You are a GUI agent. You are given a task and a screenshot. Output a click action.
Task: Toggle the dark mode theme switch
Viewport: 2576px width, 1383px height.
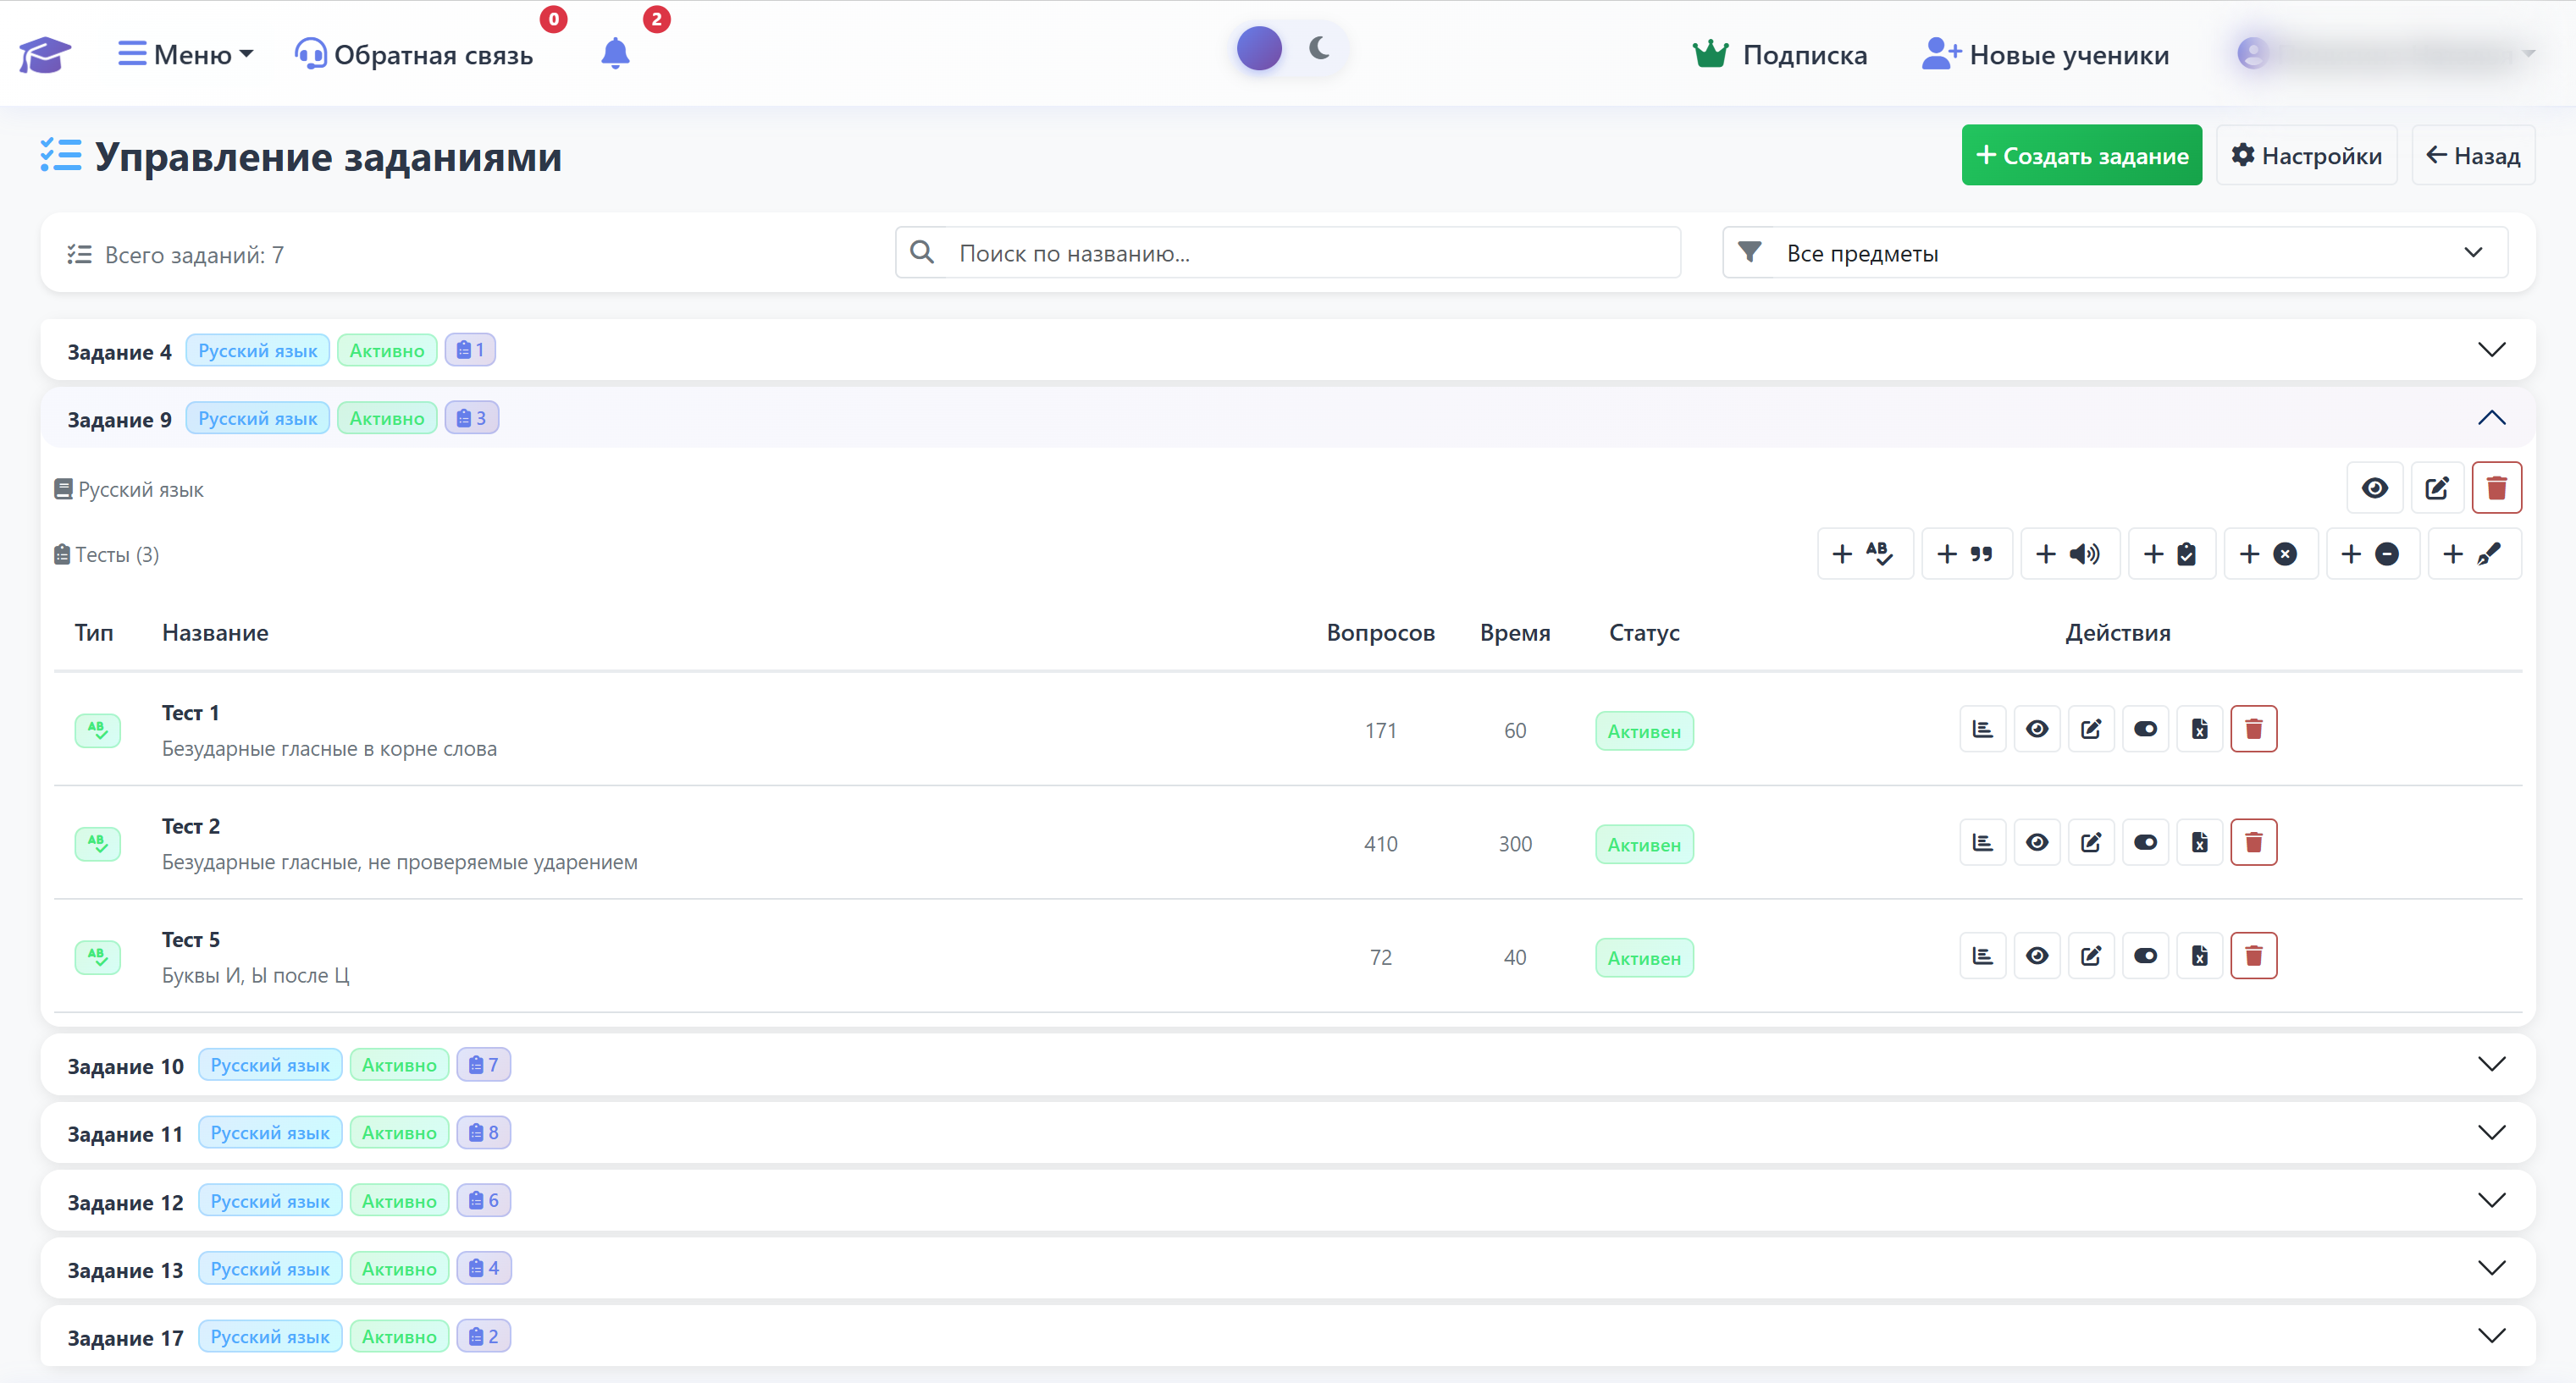(1289, 48)
